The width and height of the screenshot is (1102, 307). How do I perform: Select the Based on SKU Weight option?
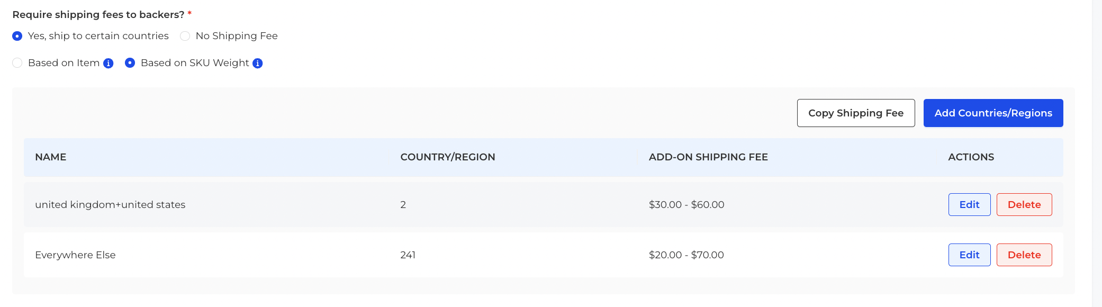(130, 63)
